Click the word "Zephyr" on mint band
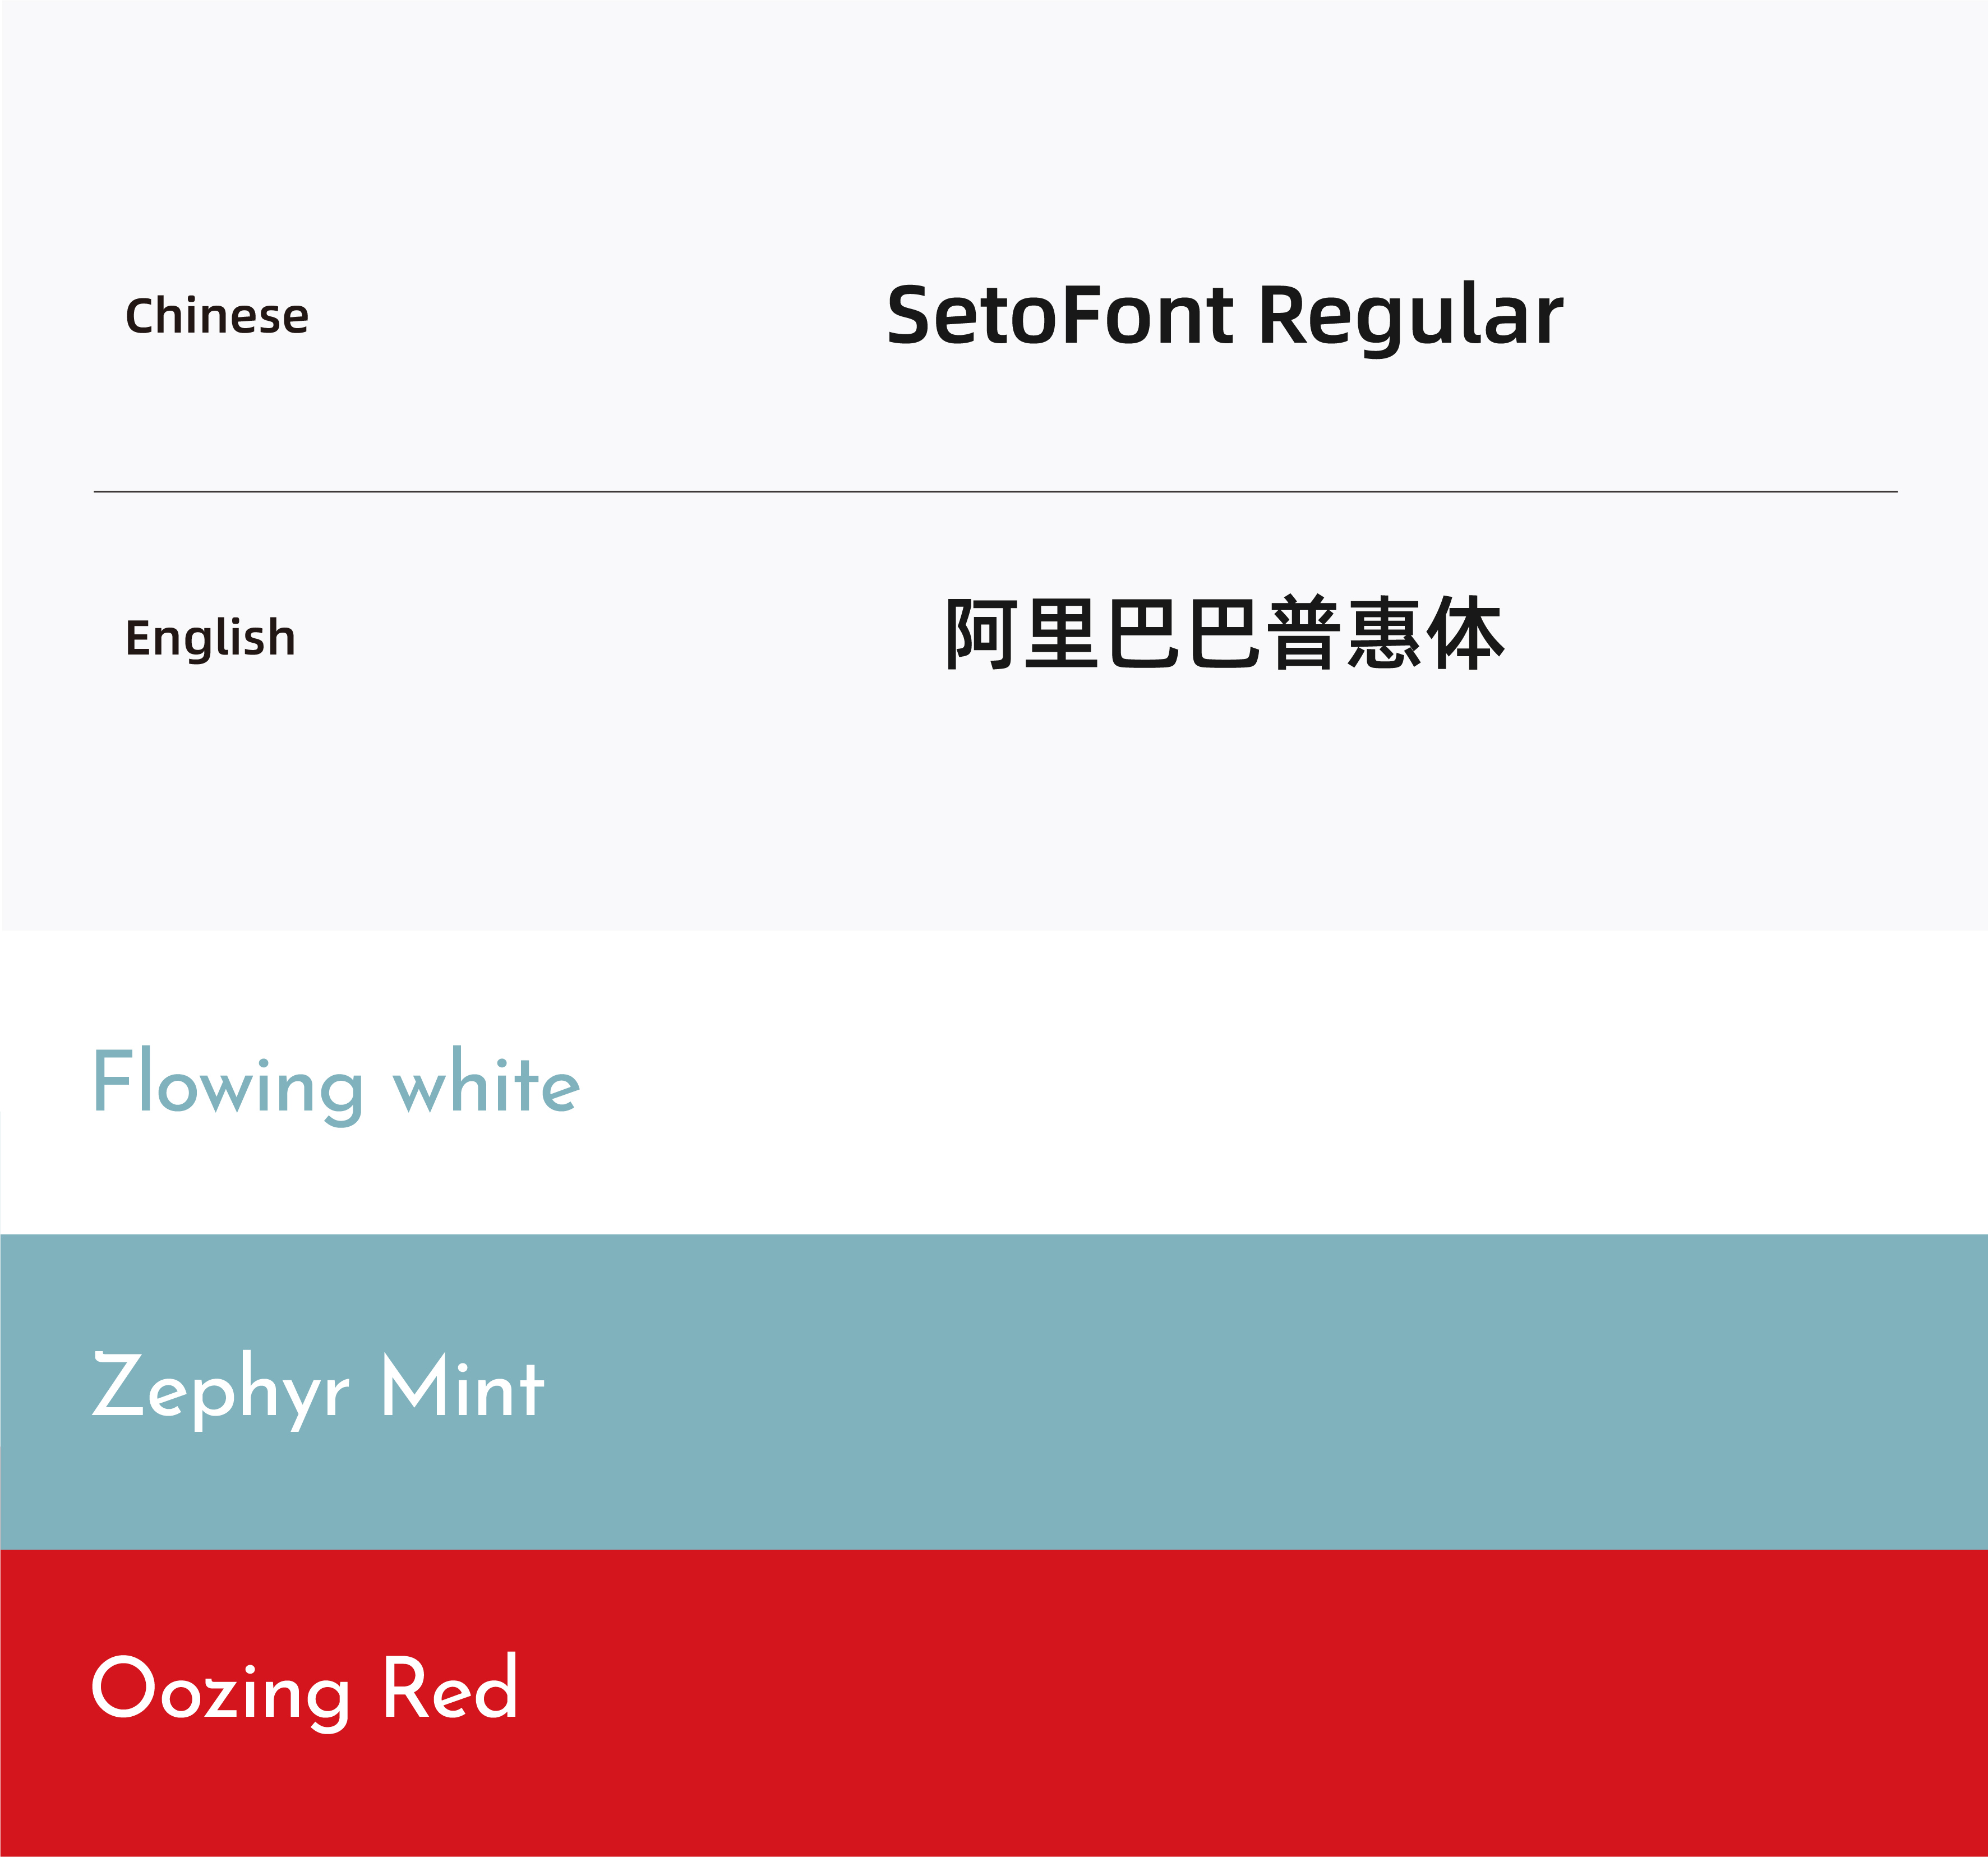 click(x=220, y=1388)
